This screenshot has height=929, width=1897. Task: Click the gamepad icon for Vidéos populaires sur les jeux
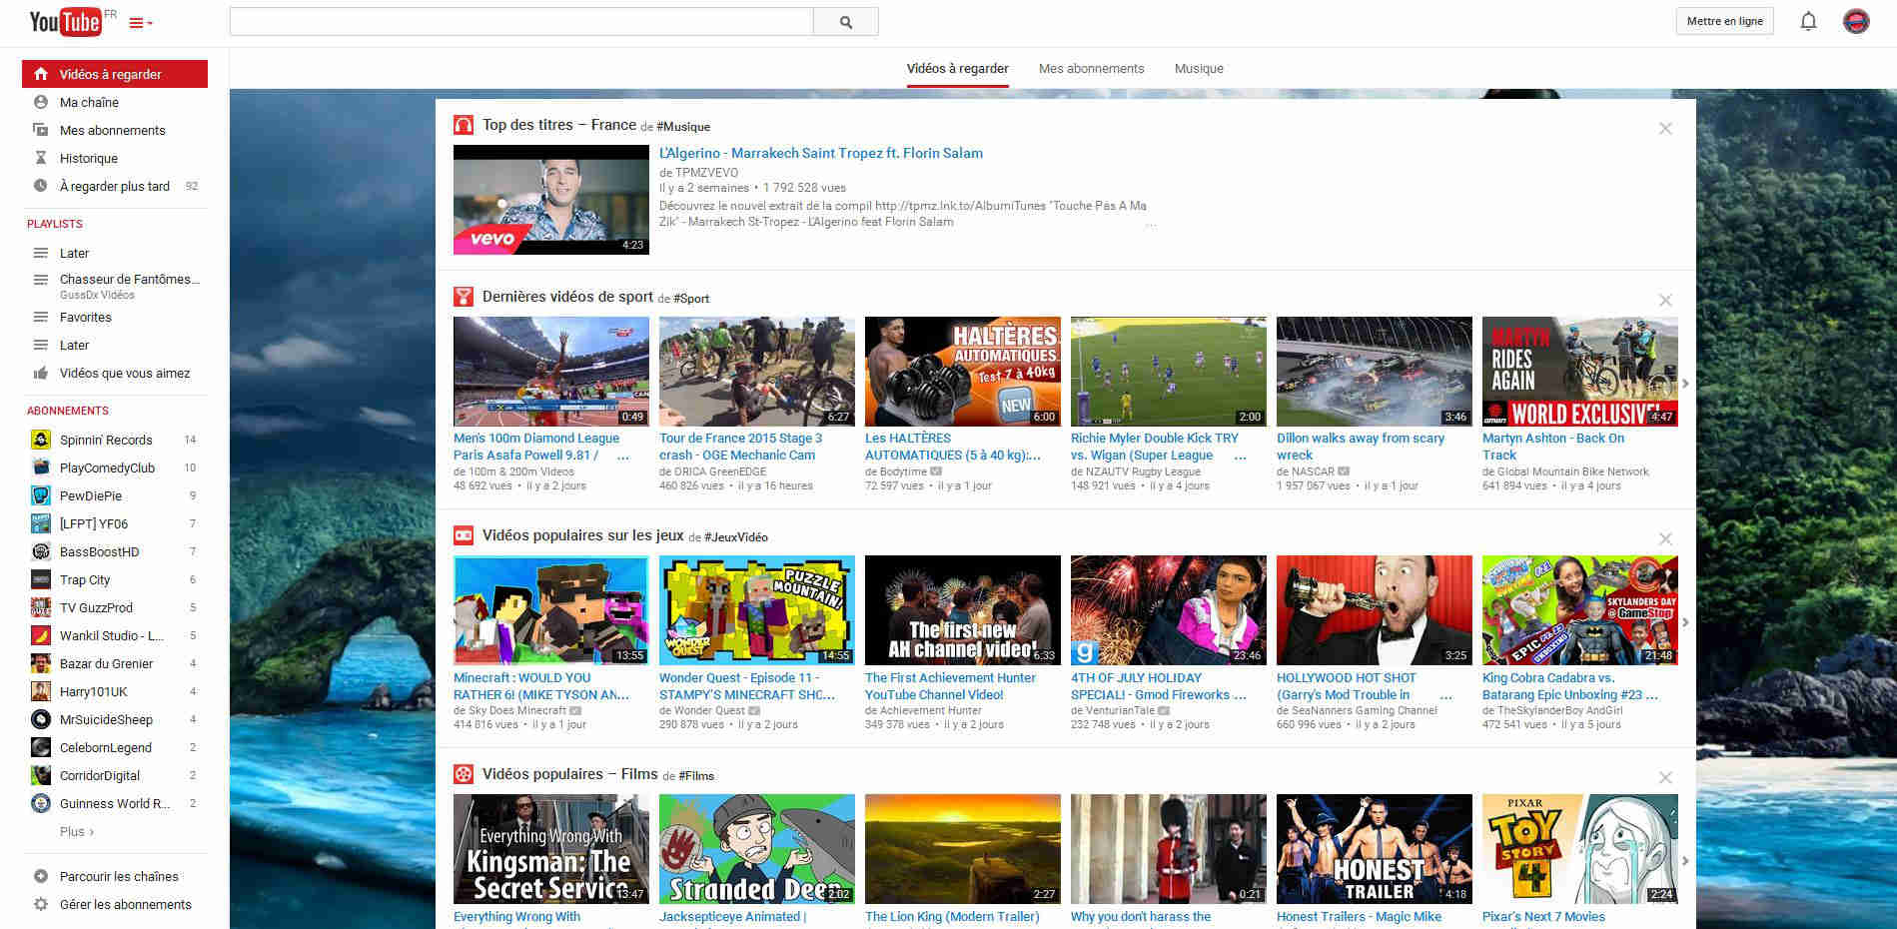point(463,535)
